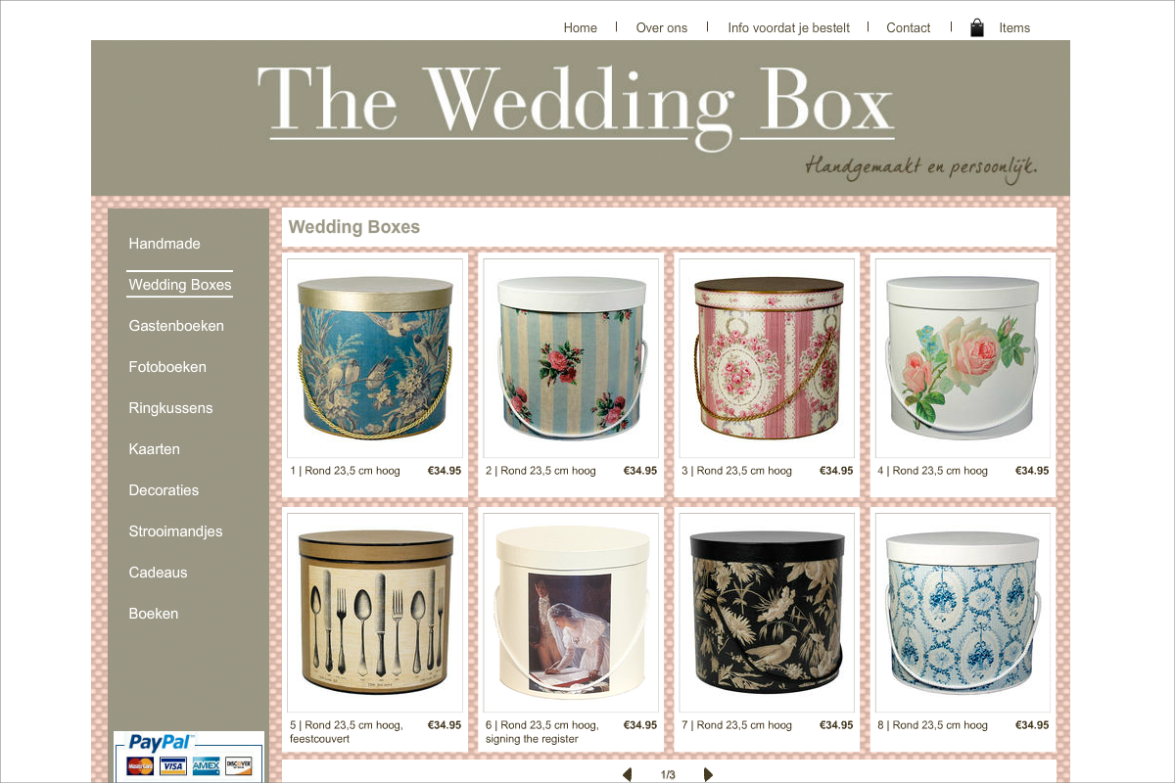This screenshot has height=783, width=1175.
Task: Select Gastenboeken in sidebar
Action: coord(176,326)
